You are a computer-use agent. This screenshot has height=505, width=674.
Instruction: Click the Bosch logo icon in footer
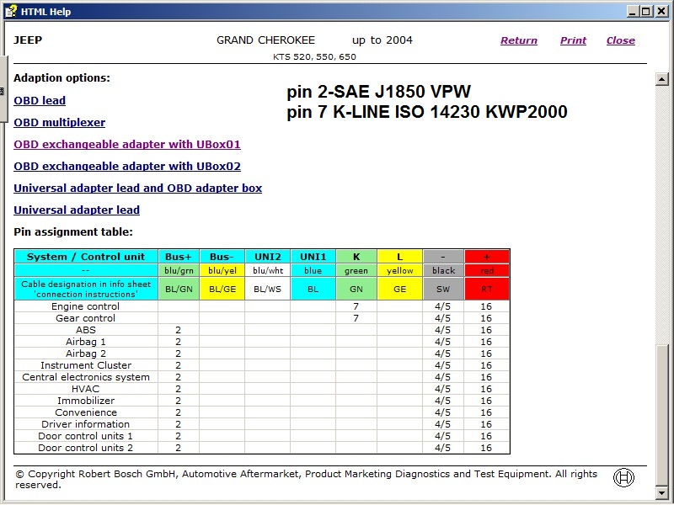click(623, 477)
